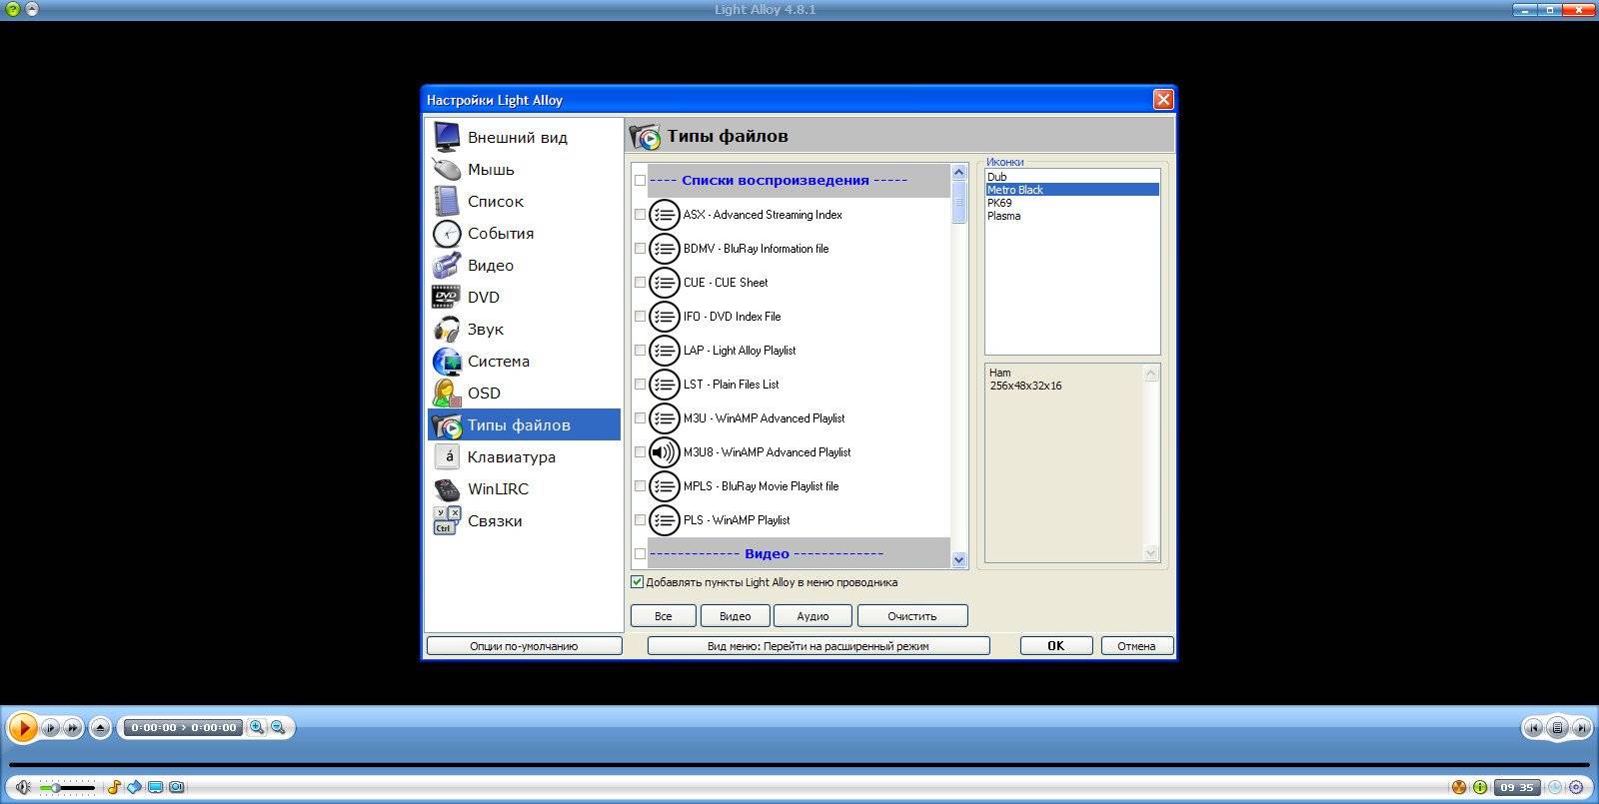Select the Plasma icon set
This screenshot has height=804, width=1599.
(x=1003, y=216)
